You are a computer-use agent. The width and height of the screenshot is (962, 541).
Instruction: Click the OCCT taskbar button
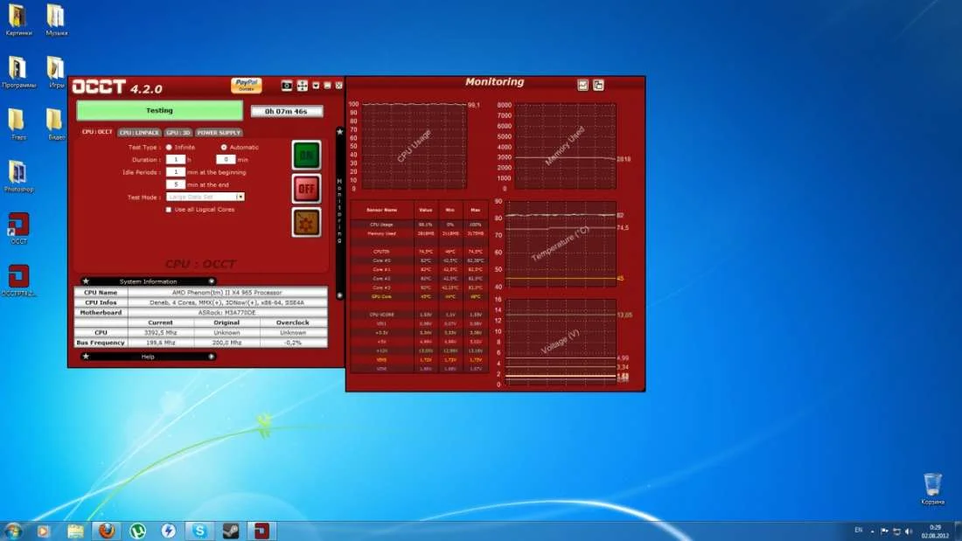click(262, 531)
